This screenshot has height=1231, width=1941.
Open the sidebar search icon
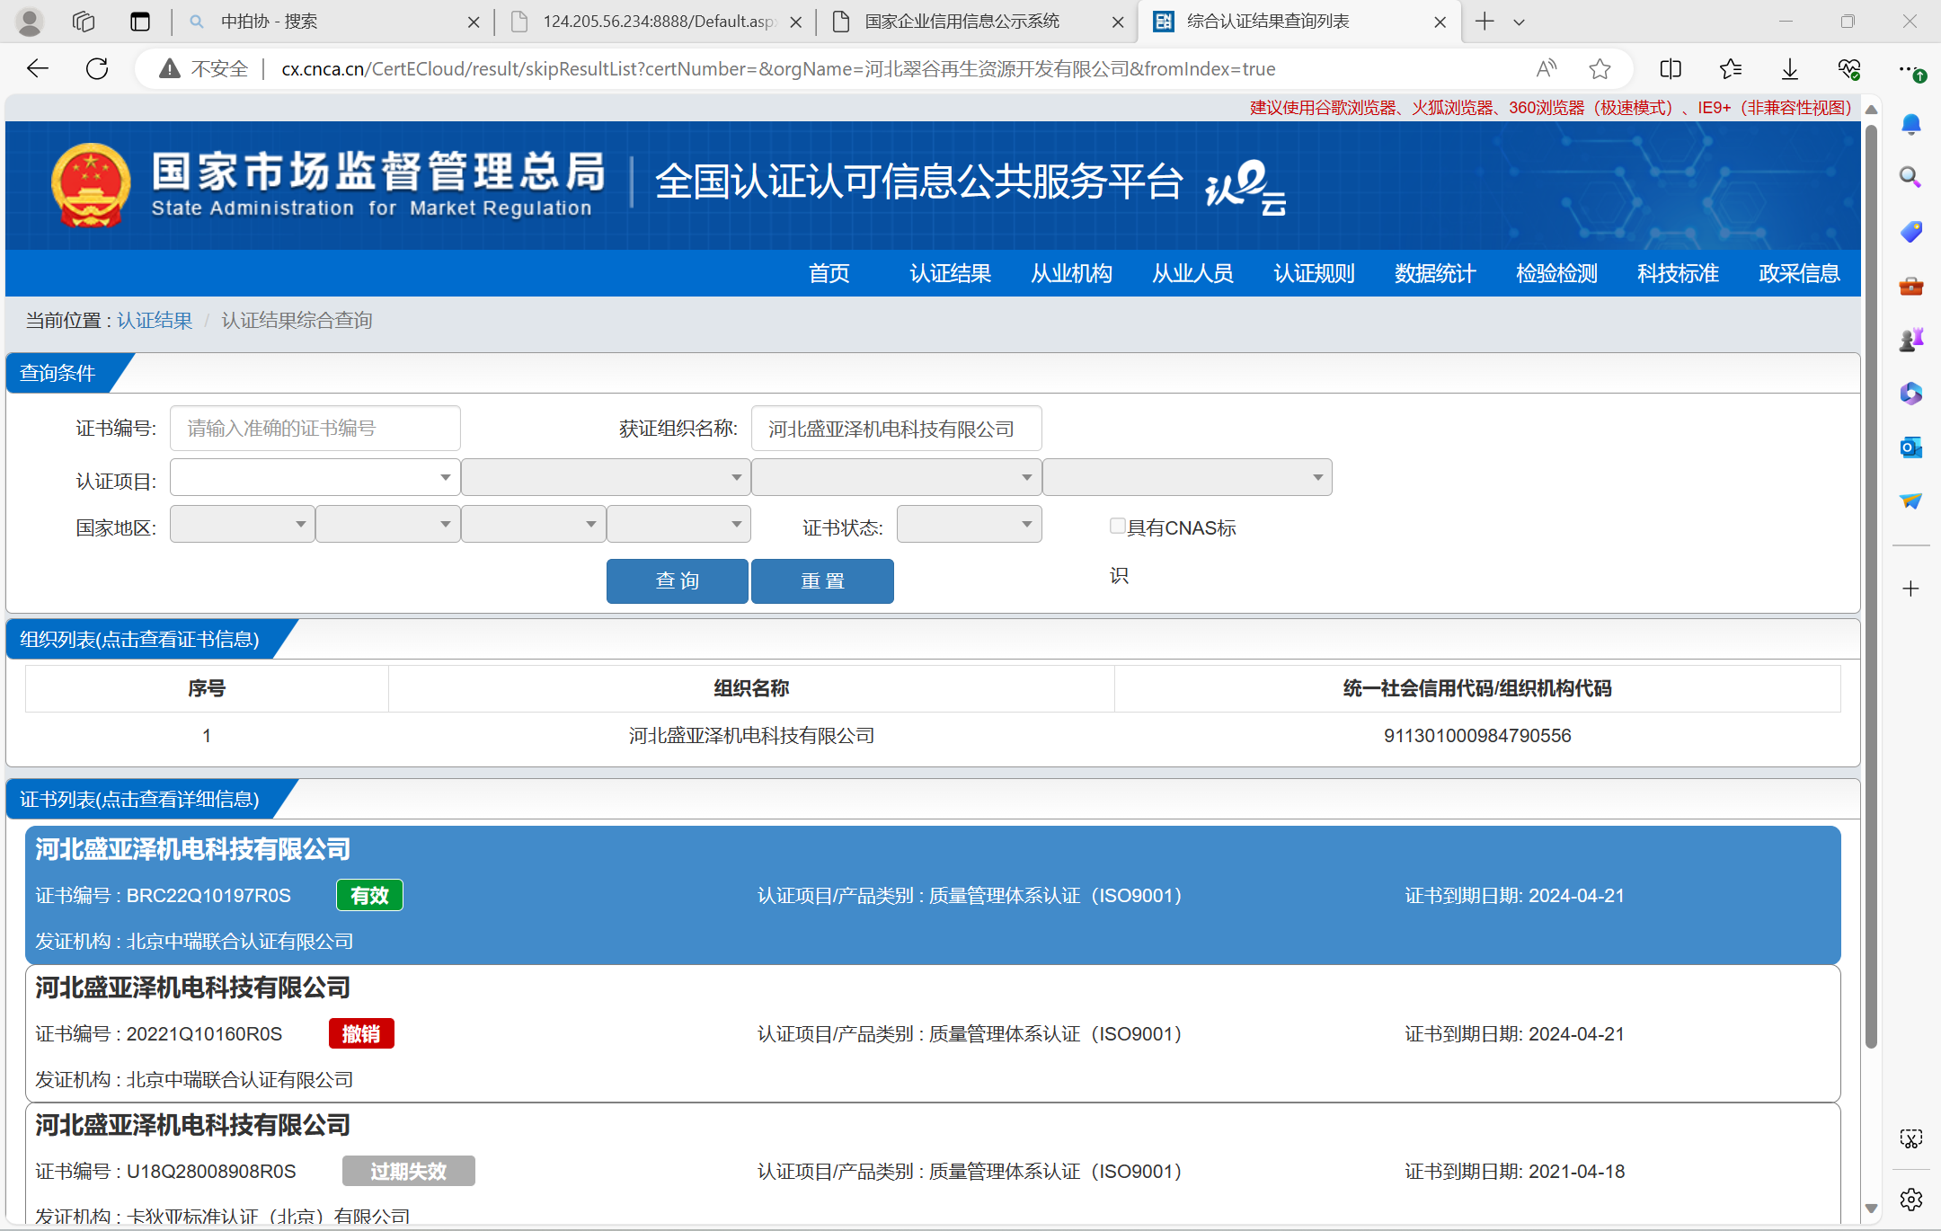(x=1911, y=177)
